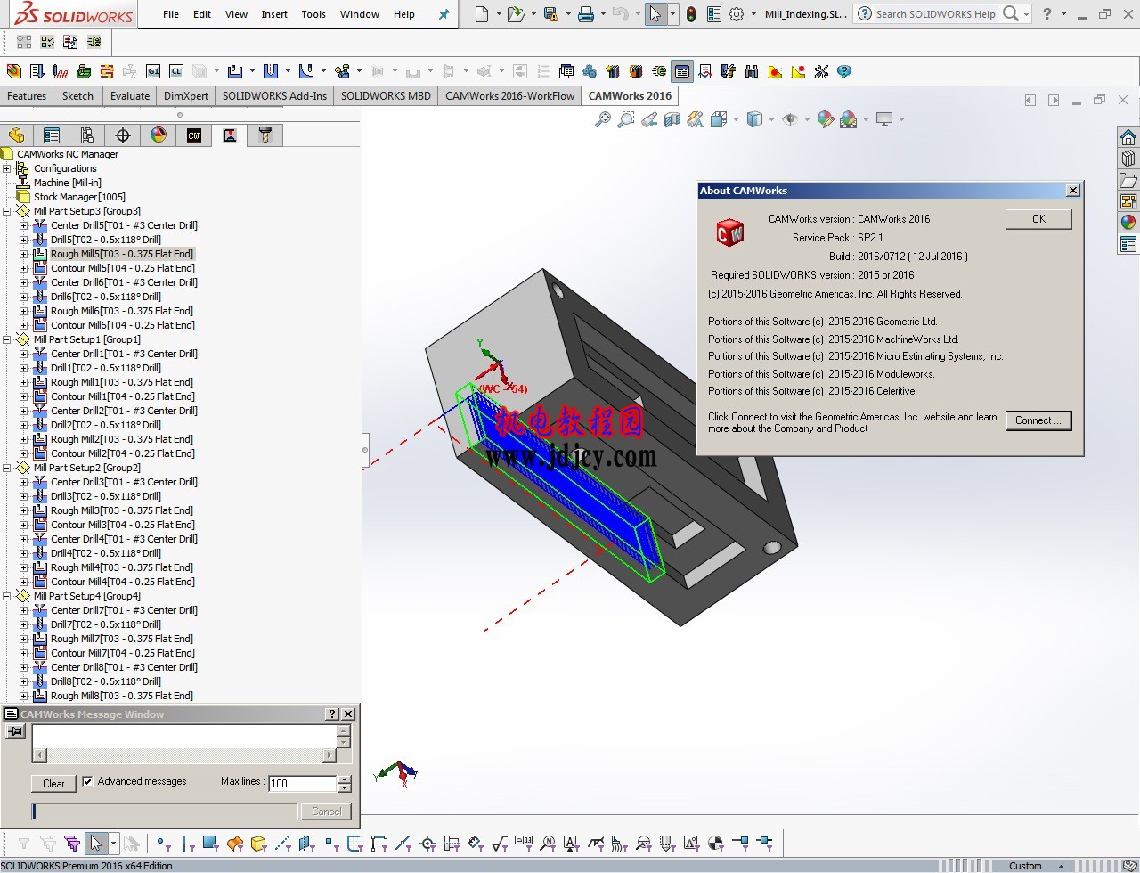
Task: Select the CAMWorks Tools tree tab icon
Action: point(265,135)
